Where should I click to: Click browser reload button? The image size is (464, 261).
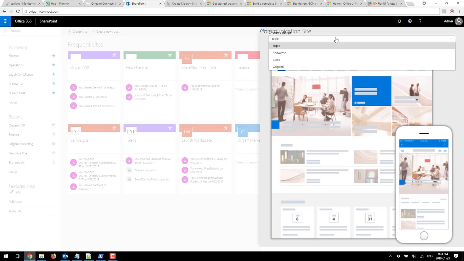tap(17, 11)
